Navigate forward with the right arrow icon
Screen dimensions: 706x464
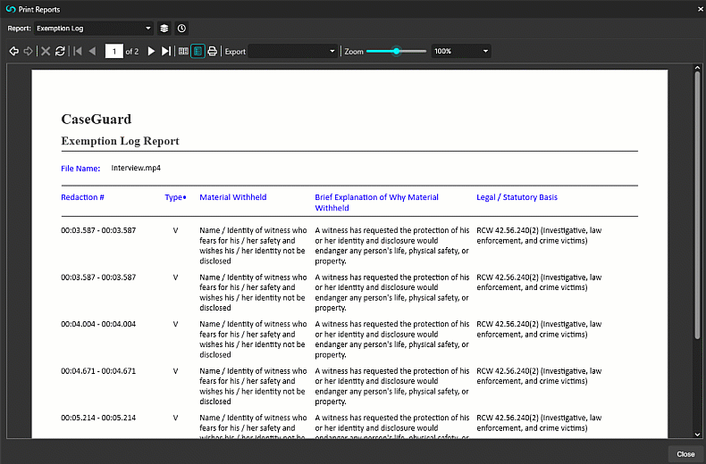click(28, 51)
